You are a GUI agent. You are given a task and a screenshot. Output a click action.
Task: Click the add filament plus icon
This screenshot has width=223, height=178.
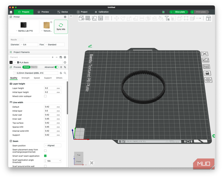(x=53, y=57)
